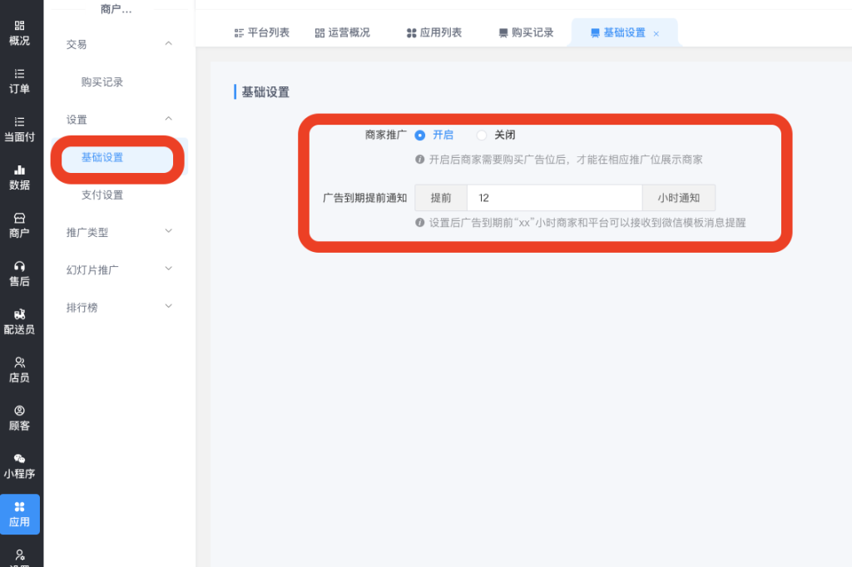
Task: Select the 关闭 radio button for 商家推广
Action: pos(482,135)
